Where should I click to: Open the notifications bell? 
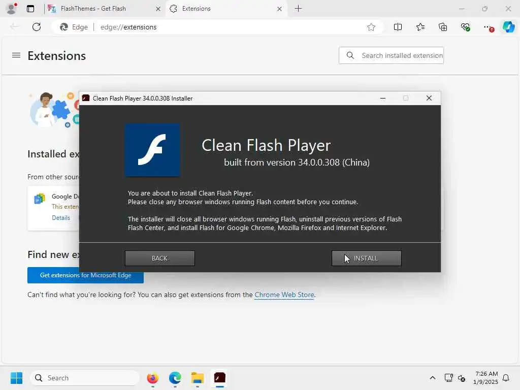[x=506, y=378]
